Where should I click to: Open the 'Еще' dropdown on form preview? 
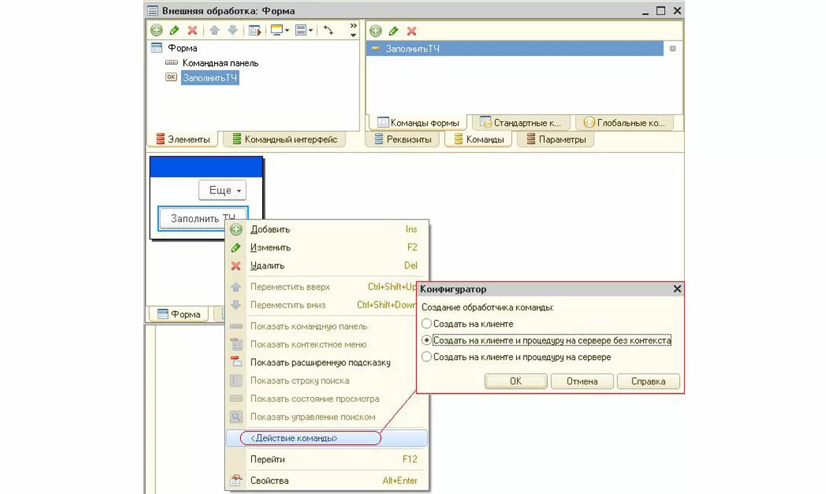[x=222, y=191]
